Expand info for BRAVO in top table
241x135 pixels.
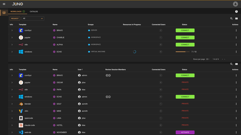pyautogui.click(x=12, y=30)
